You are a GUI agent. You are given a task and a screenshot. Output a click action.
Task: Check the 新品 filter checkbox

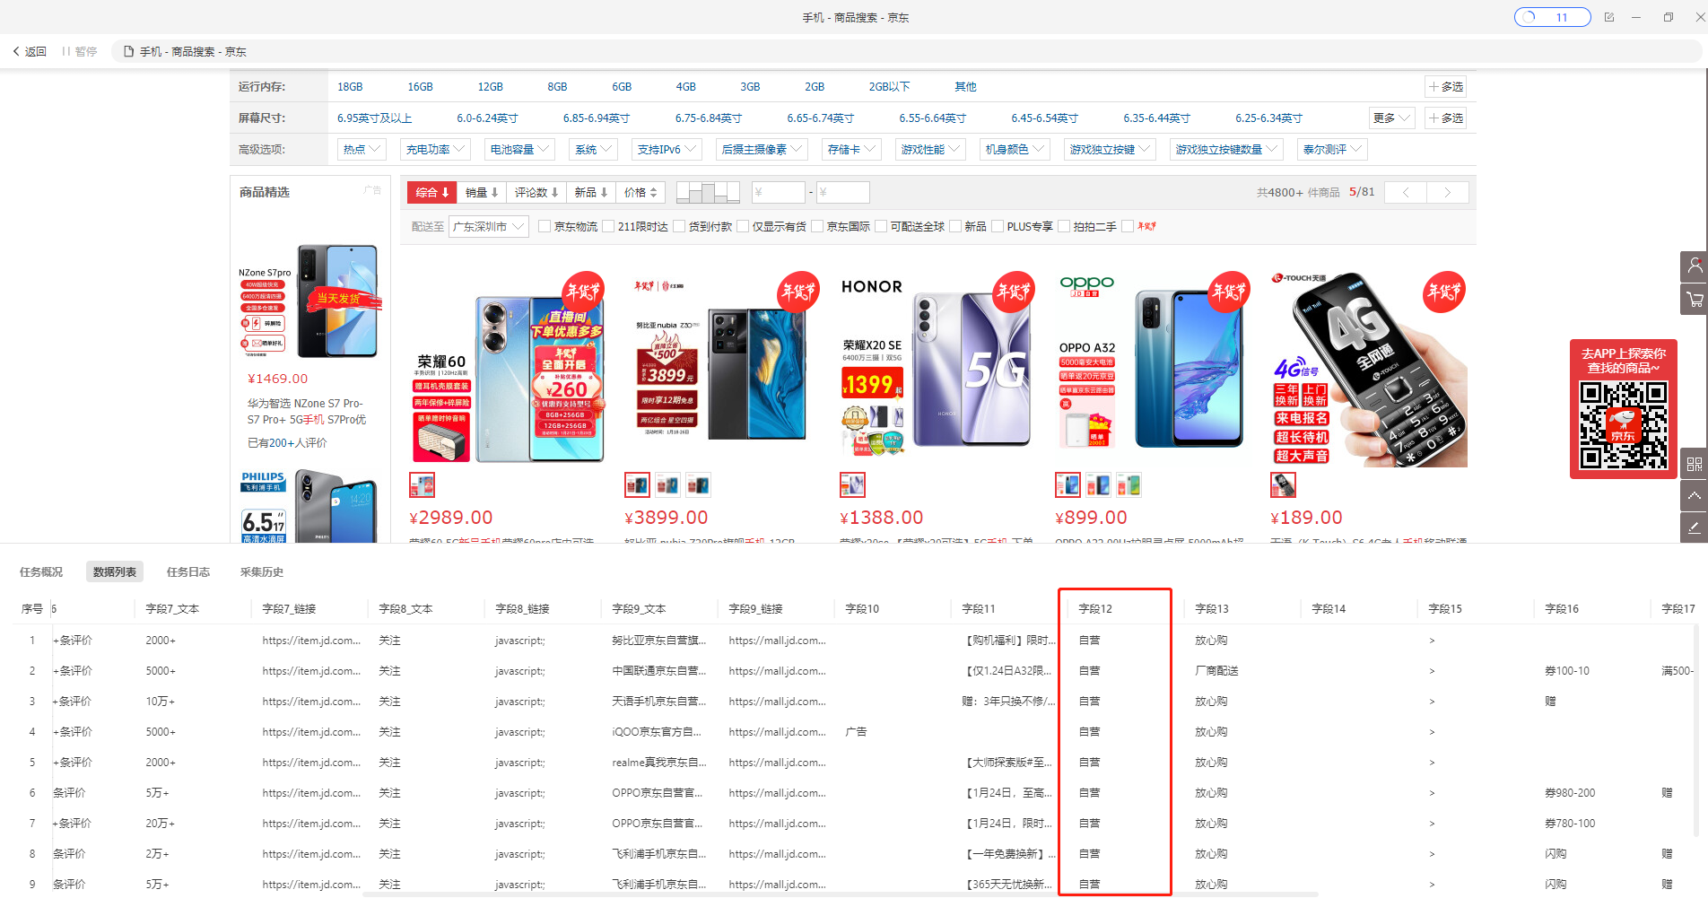[955, 227]
